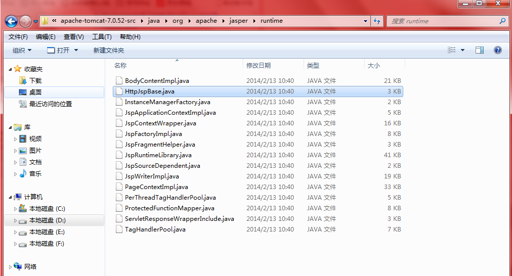Select 下载 folder in favorites
The height and width of the screenshot is (276, 512).
[35, 80]
